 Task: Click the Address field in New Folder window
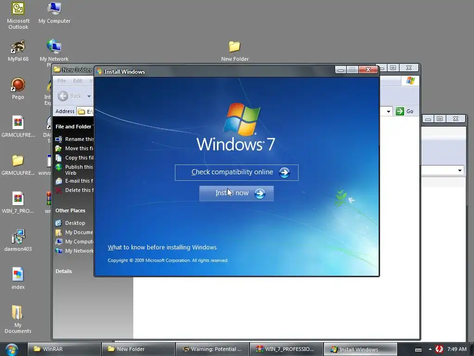pyautogui.click(x=86, y=111)
